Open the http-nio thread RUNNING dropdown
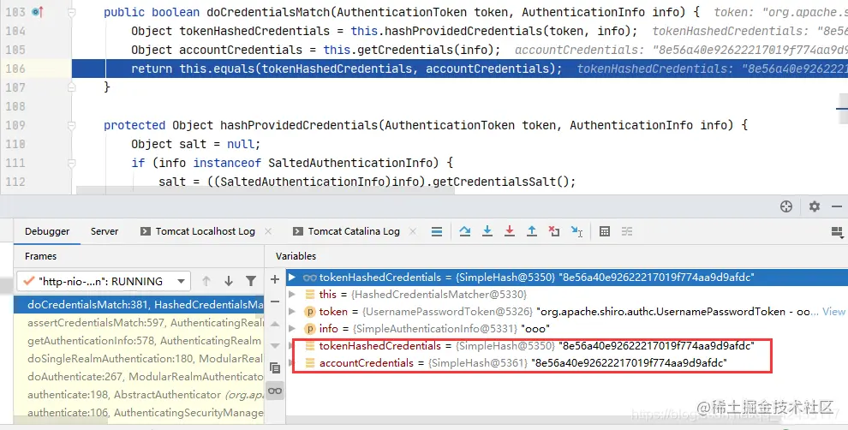This screenshot has width=848, height=430. coord(104,281)
